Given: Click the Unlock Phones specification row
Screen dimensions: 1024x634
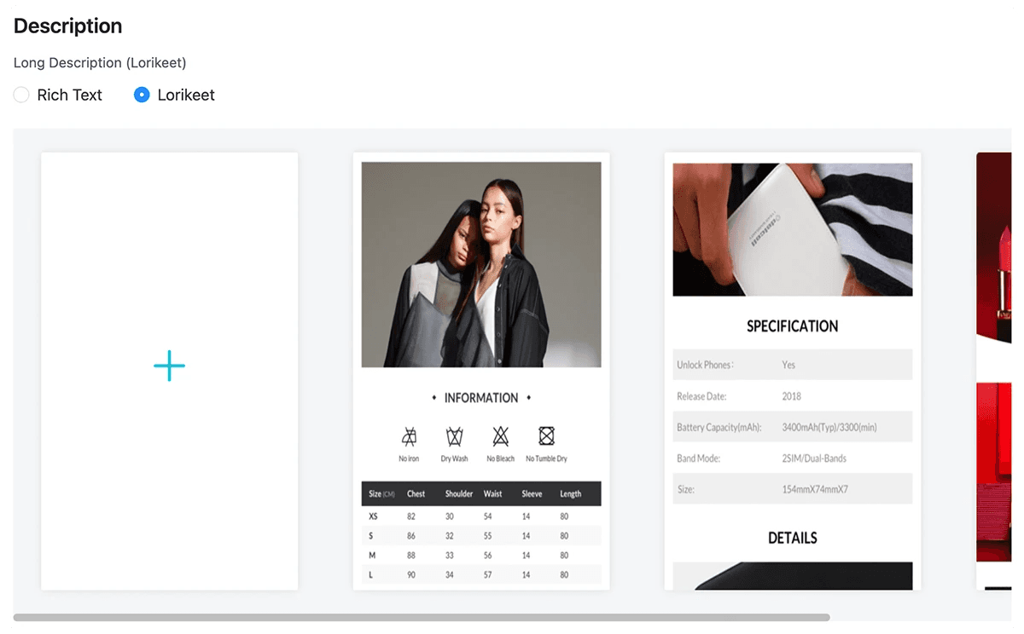Looking at the screenshot, I should pos(793,365).
